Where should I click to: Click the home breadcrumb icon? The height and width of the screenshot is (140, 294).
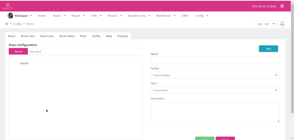(7, 24)
